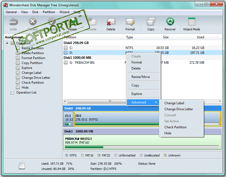
Task: Click the Discard toolbar icon
Action: tap(33, 22)
